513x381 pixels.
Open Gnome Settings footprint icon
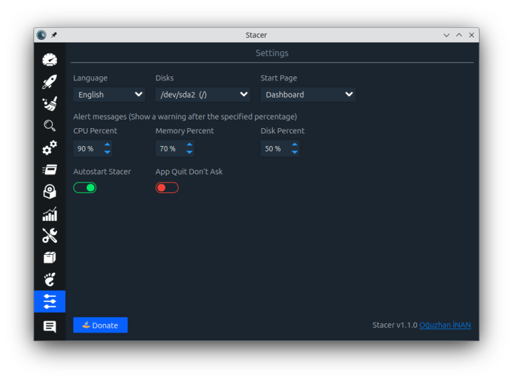[50, 279]
